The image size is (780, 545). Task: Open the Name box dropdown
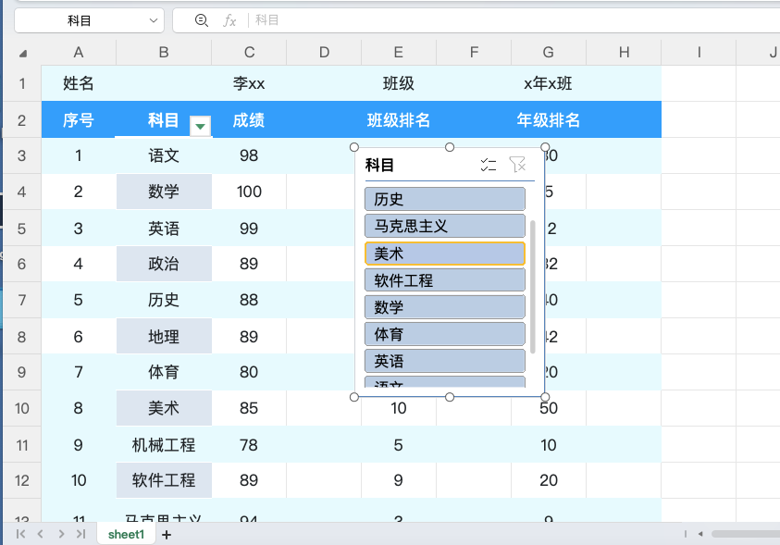click(155, 19)
